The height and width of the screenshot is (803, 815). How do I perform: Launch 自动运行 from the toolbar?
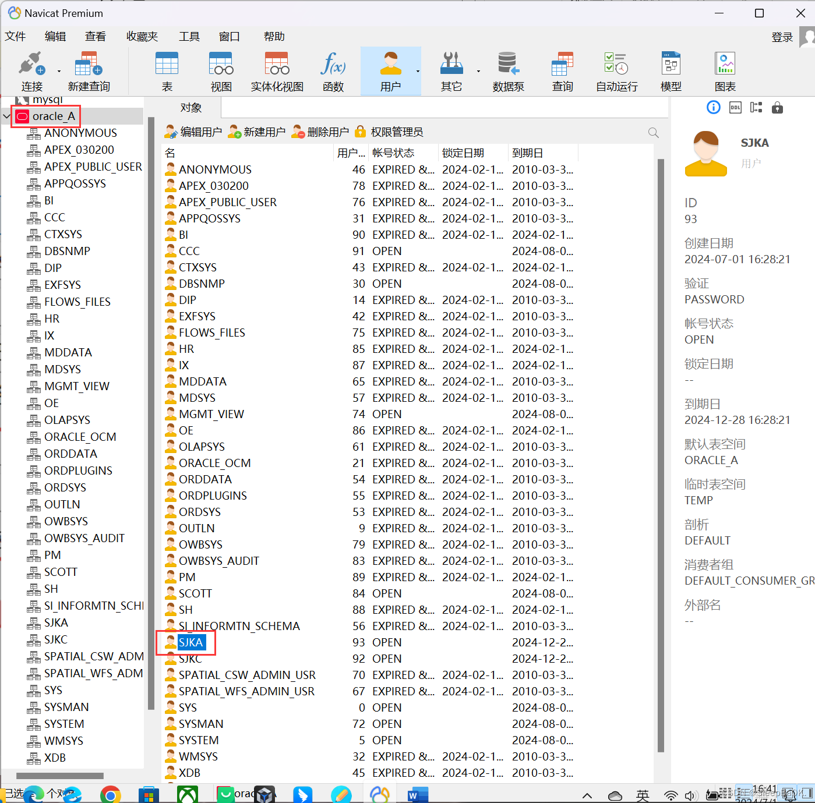pyautogui.click(x=616, y=70)
